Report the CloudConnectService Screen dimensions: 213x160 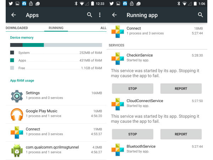(181, 134)
